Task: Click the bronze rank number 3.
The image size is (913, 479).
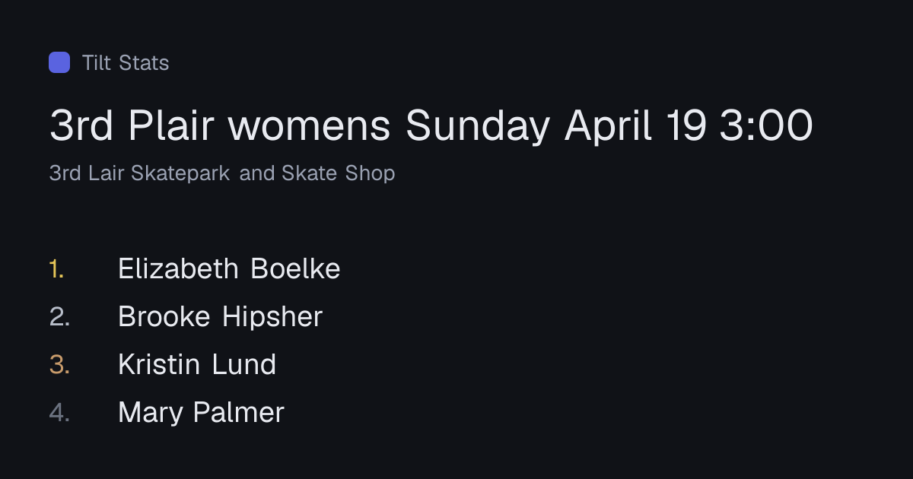Action: tap(59, 364)
